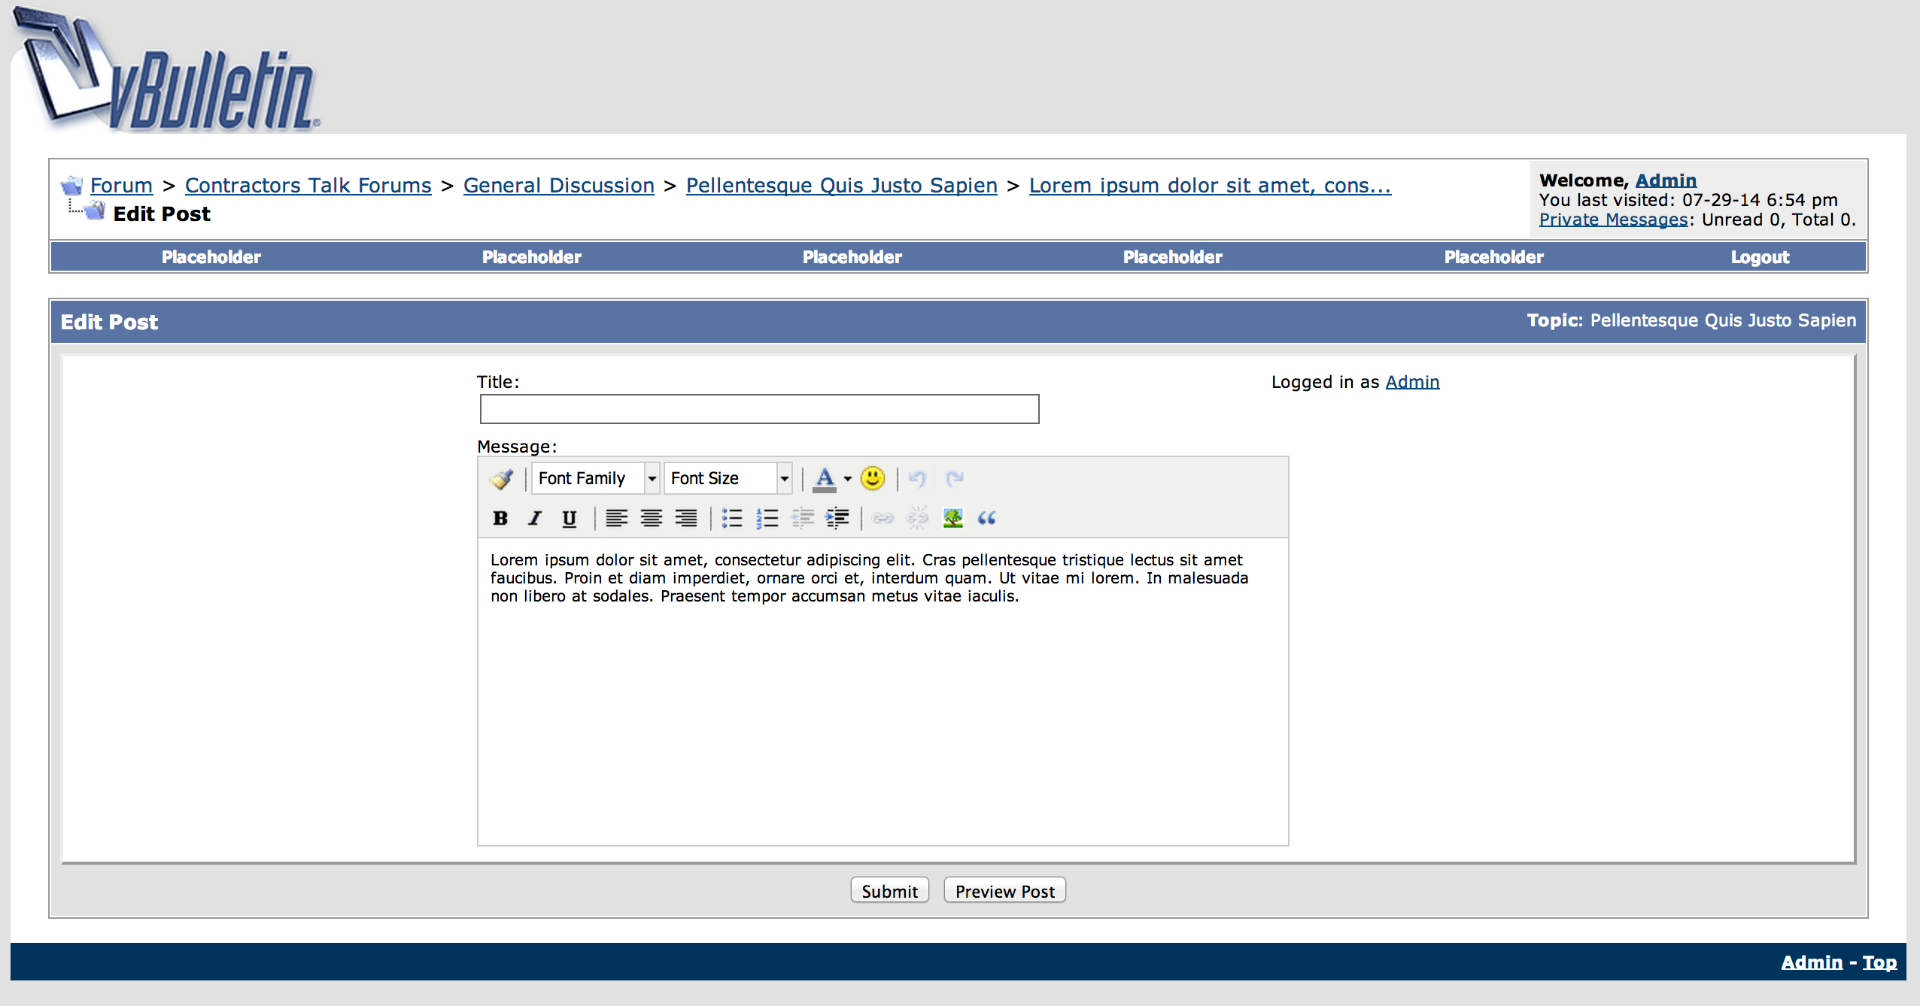
Task: Toggle bold formatting in editor
Action: tap(500, 518)
